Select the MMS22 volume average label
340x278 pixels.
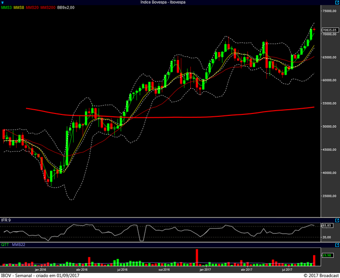pos(18,244)
